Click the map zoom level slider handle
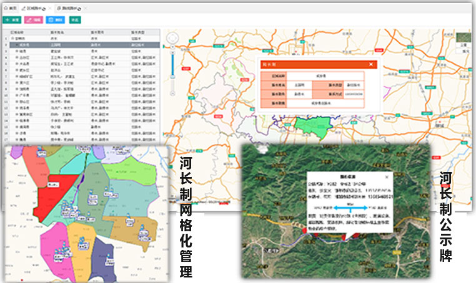 point(172,76)
